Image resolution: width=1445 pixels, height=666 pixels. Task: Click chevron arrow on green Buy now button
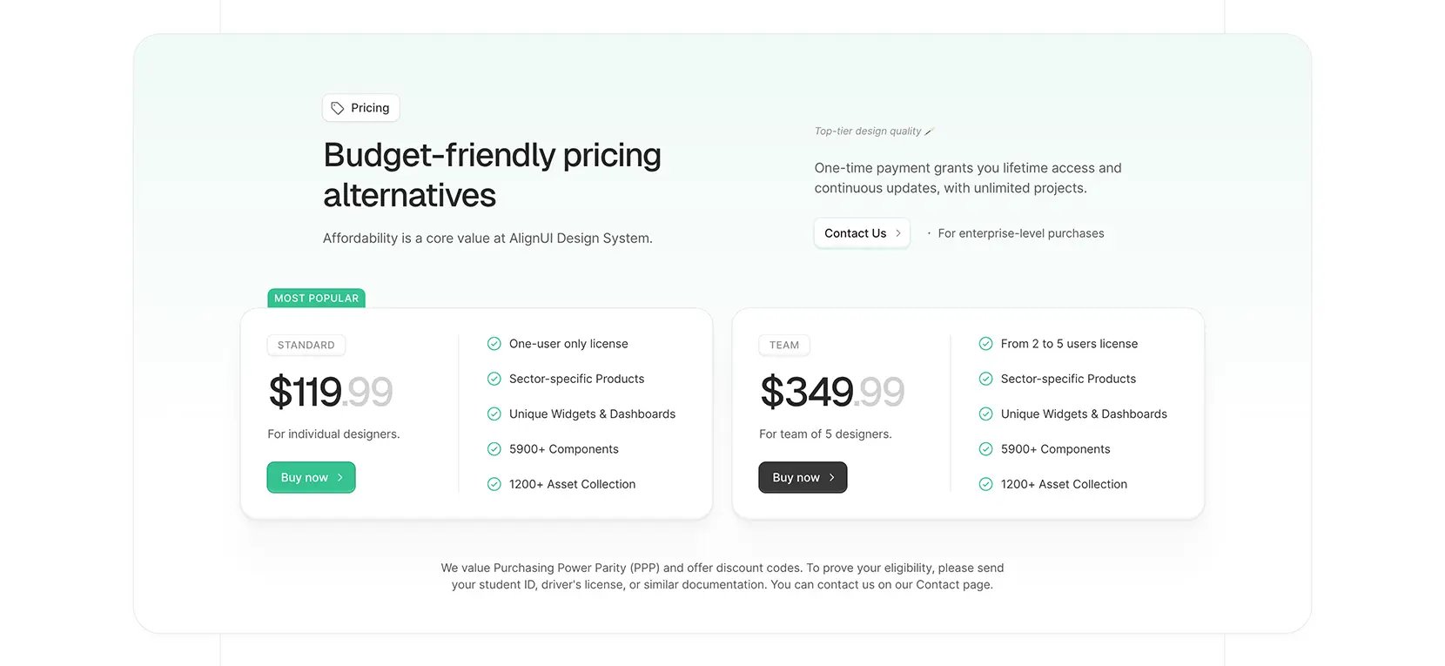[340, 477]
